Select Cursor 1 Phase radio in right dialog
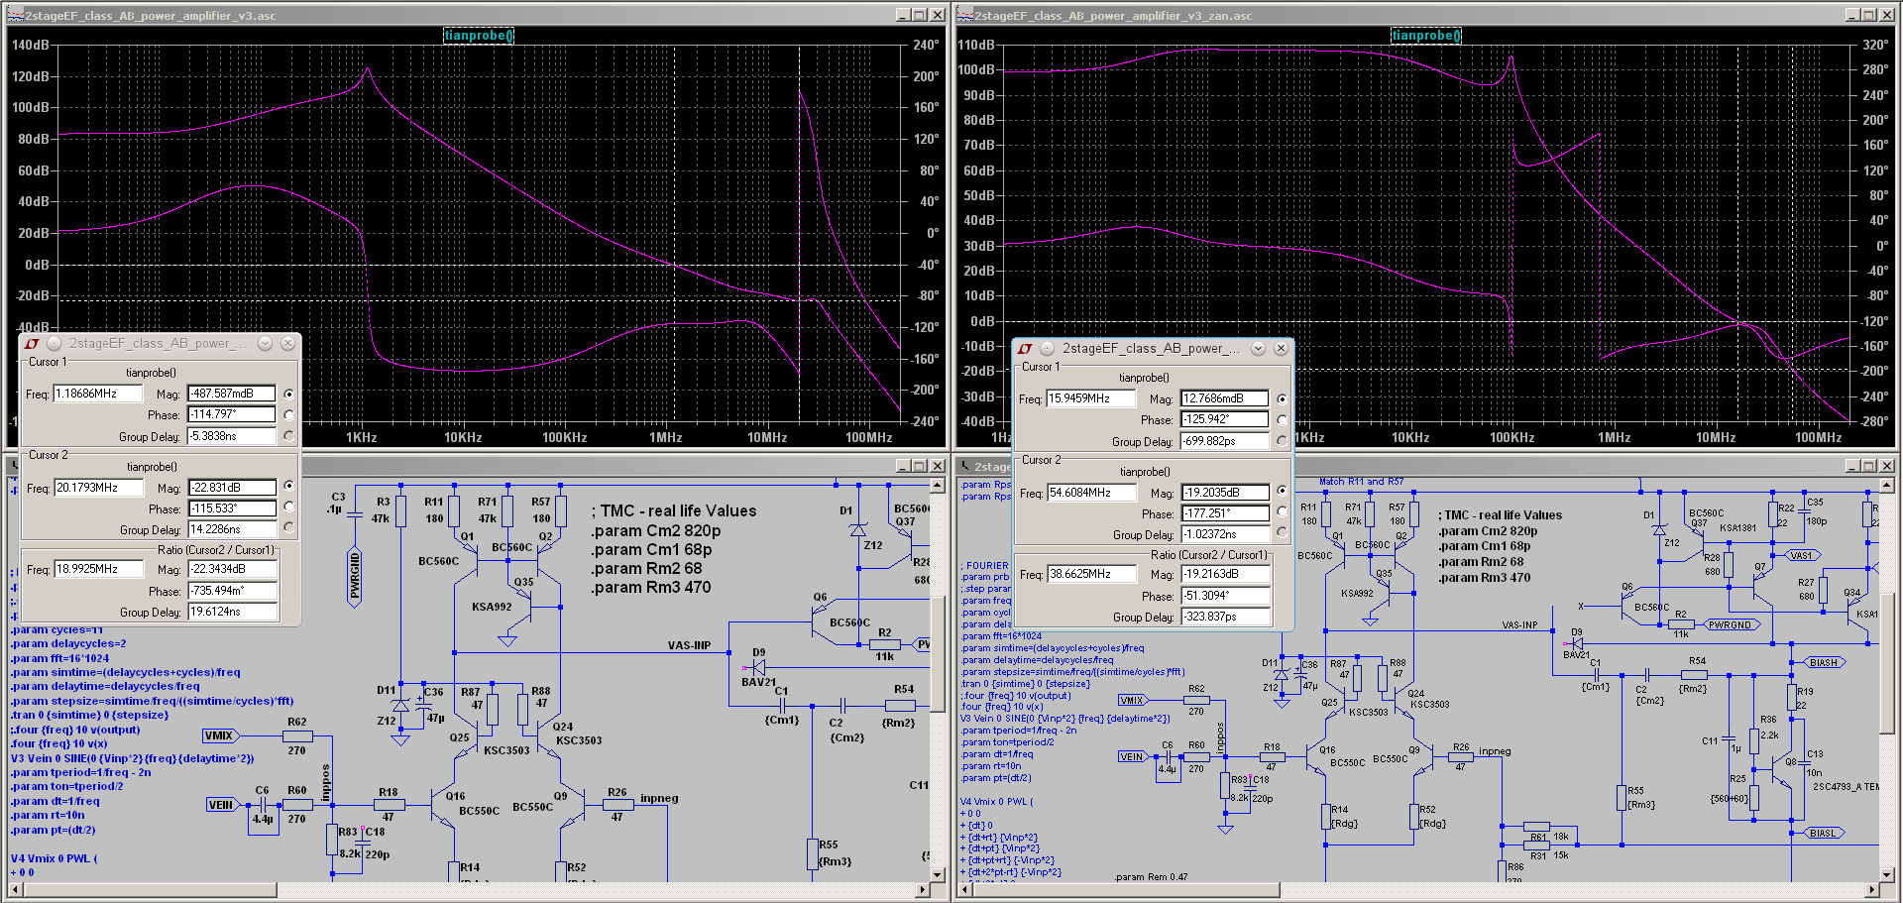The height and width of the screenshot is (903, 1903). click(x=1282, y=419)
